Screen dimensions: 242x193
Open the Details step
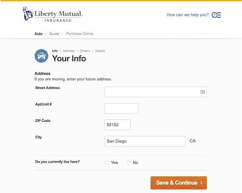[x=100, y=51]
